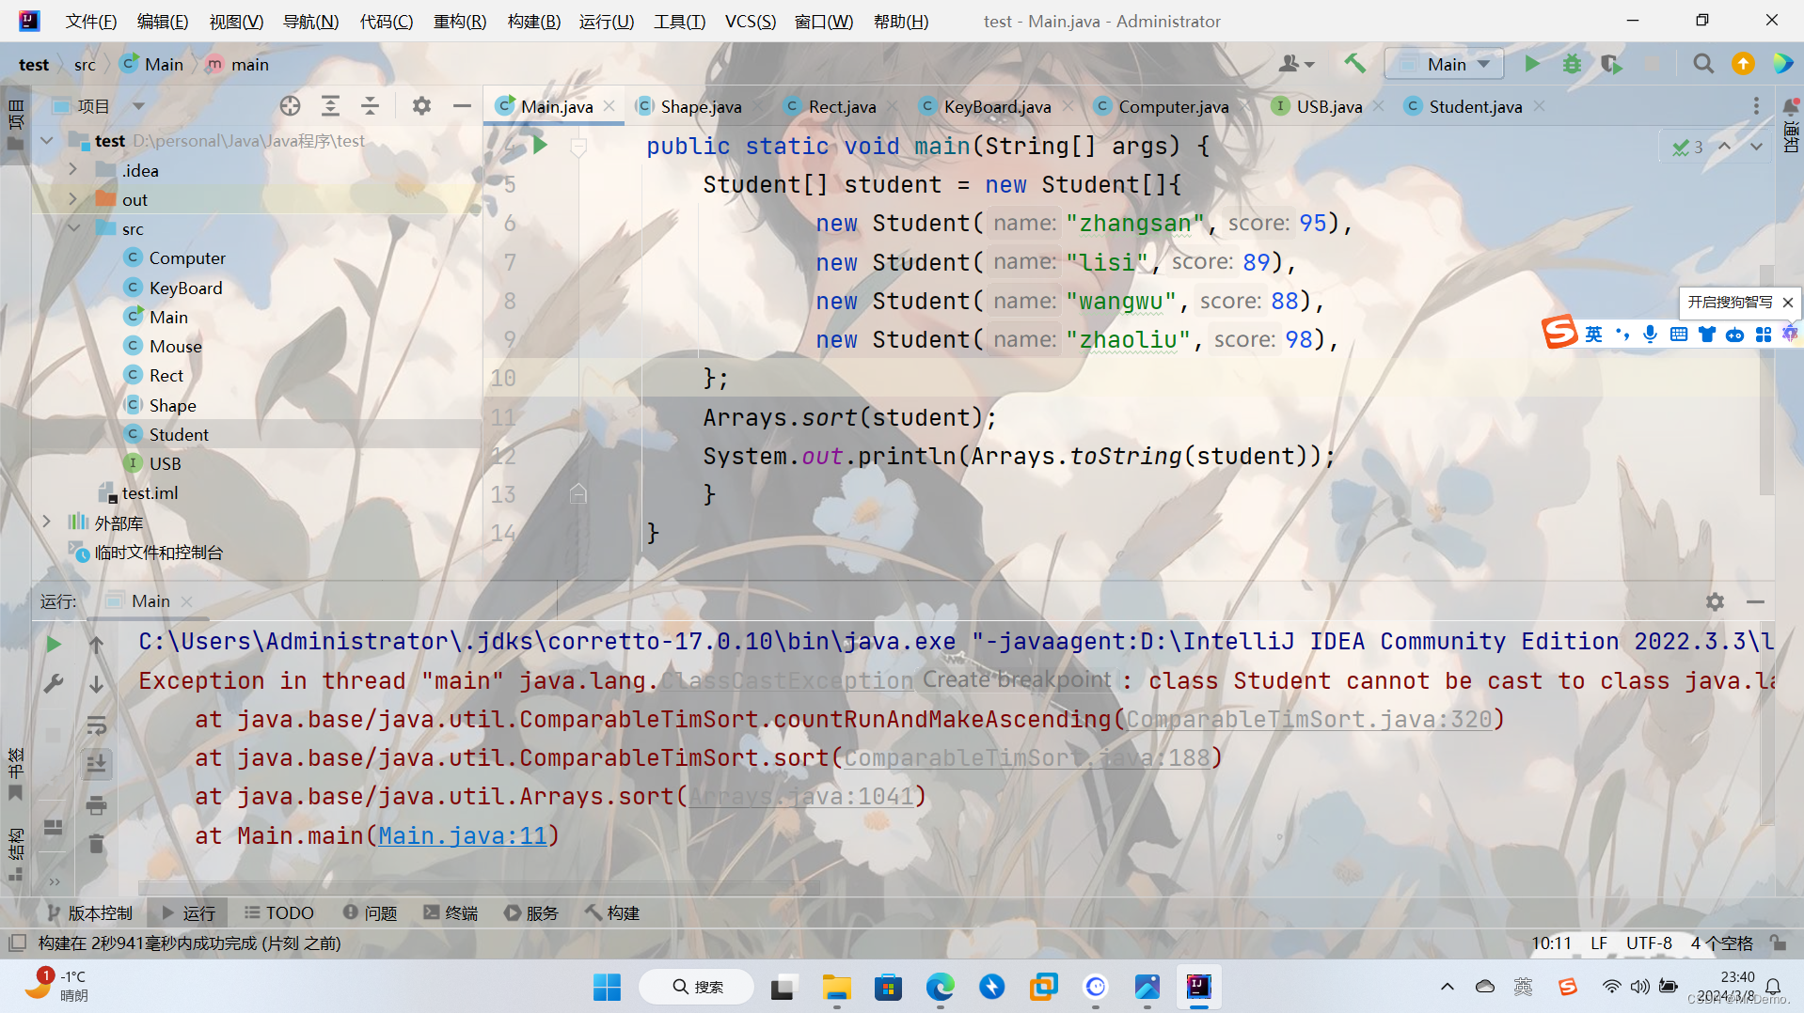Expand the out folder
This screenshot has width=1804, height=1013.
[73, 199]
